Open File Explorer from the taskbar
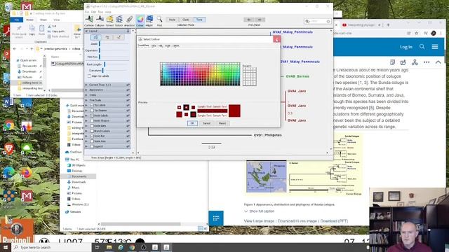 pos(109,247)
